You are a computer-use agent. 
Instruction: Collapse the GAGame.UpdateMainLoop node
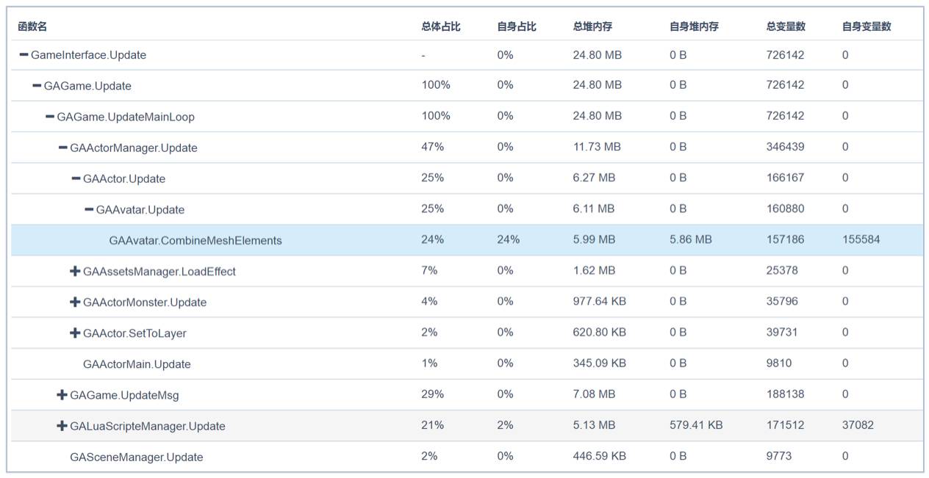click(x=50, y=117)
